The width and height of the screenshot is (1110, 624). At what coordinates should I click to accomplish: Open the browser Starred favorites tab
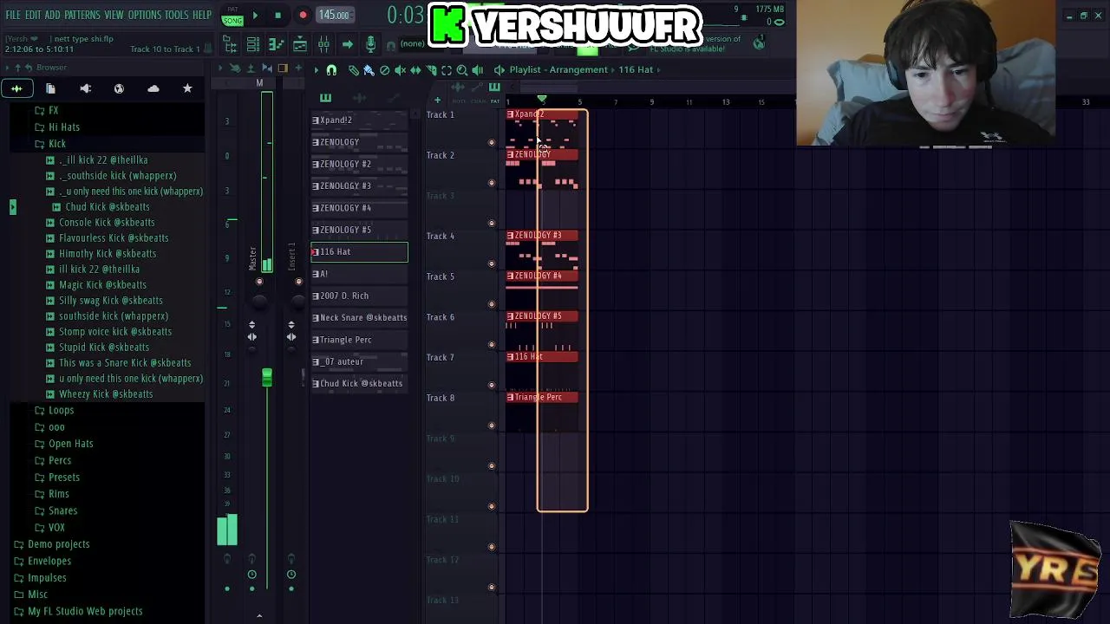[187, 88]
